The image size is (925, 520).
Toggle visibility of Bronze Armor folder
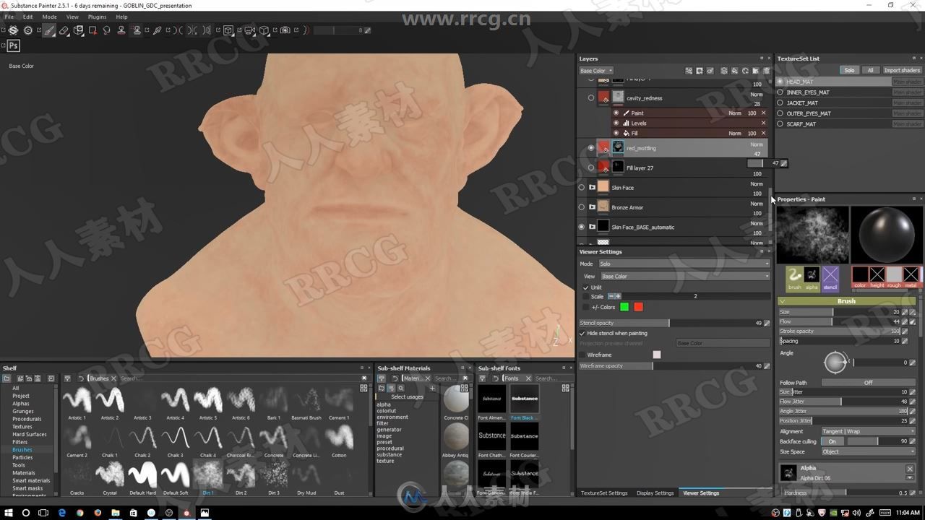pyautogui.click(x=582, y=207)
